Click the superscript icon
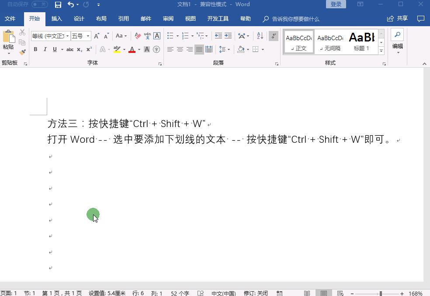 [89, 49]
